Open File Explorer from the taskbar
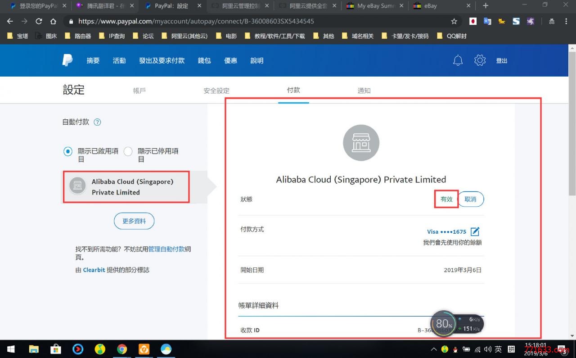 [x=34, y=349]
